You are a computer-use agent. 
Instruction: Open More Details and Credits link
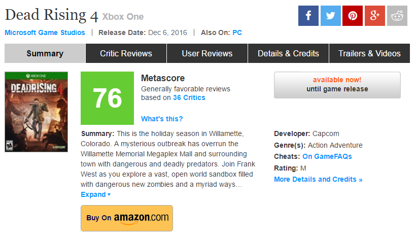click(x=318, y=179)
